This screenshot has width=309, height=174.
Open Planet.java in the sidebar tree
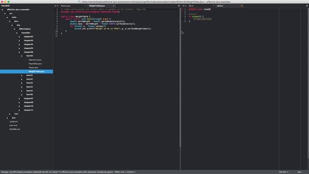(x=33, y=68)
